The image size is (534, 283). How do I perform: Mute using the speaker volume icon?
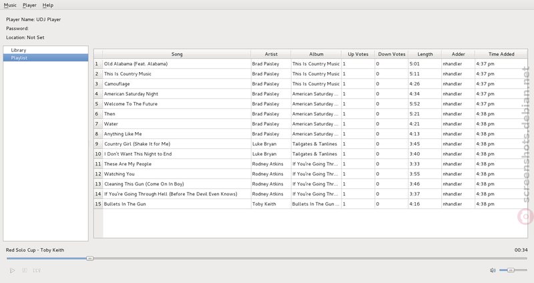click(493, 270)
